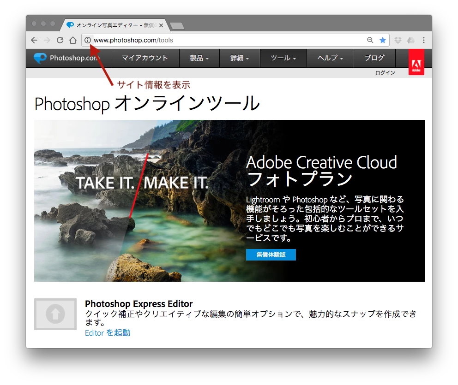Click the Editor を起動 link
The height and width of the screenshot is (385, 458).
[x=108, y=333]
